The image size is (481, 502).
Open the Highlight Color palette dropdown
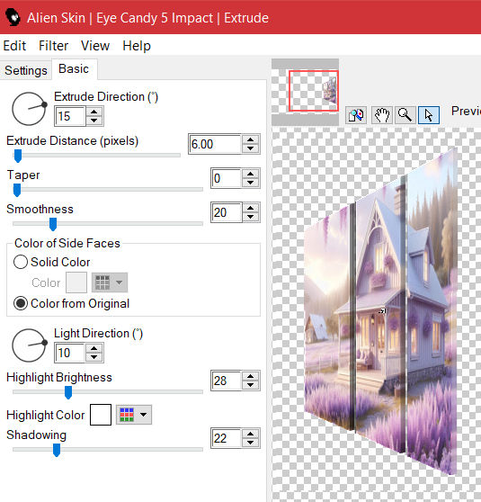(134, 415)
